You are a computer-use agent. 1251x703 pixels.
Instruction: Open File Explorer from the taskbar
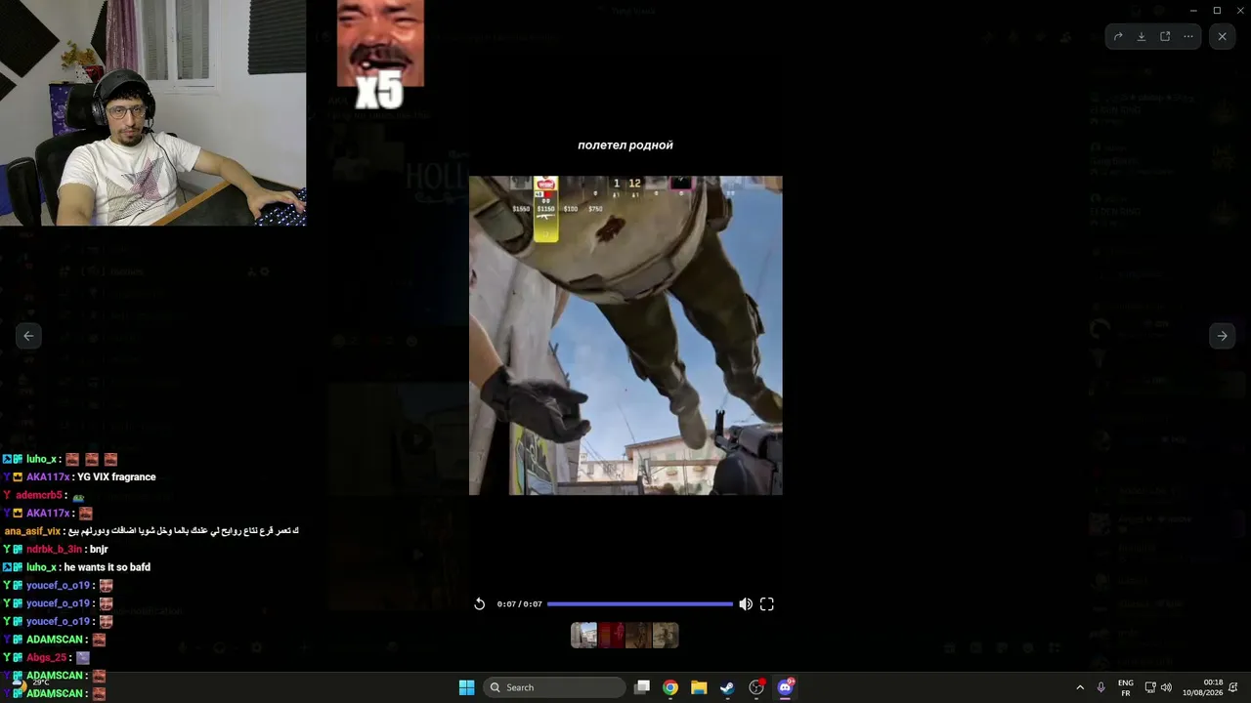699,687
